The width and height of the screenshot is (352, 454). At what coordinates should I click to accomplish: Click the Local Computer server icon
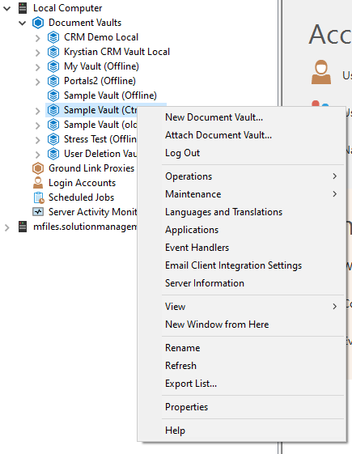[x=23, y=8]
